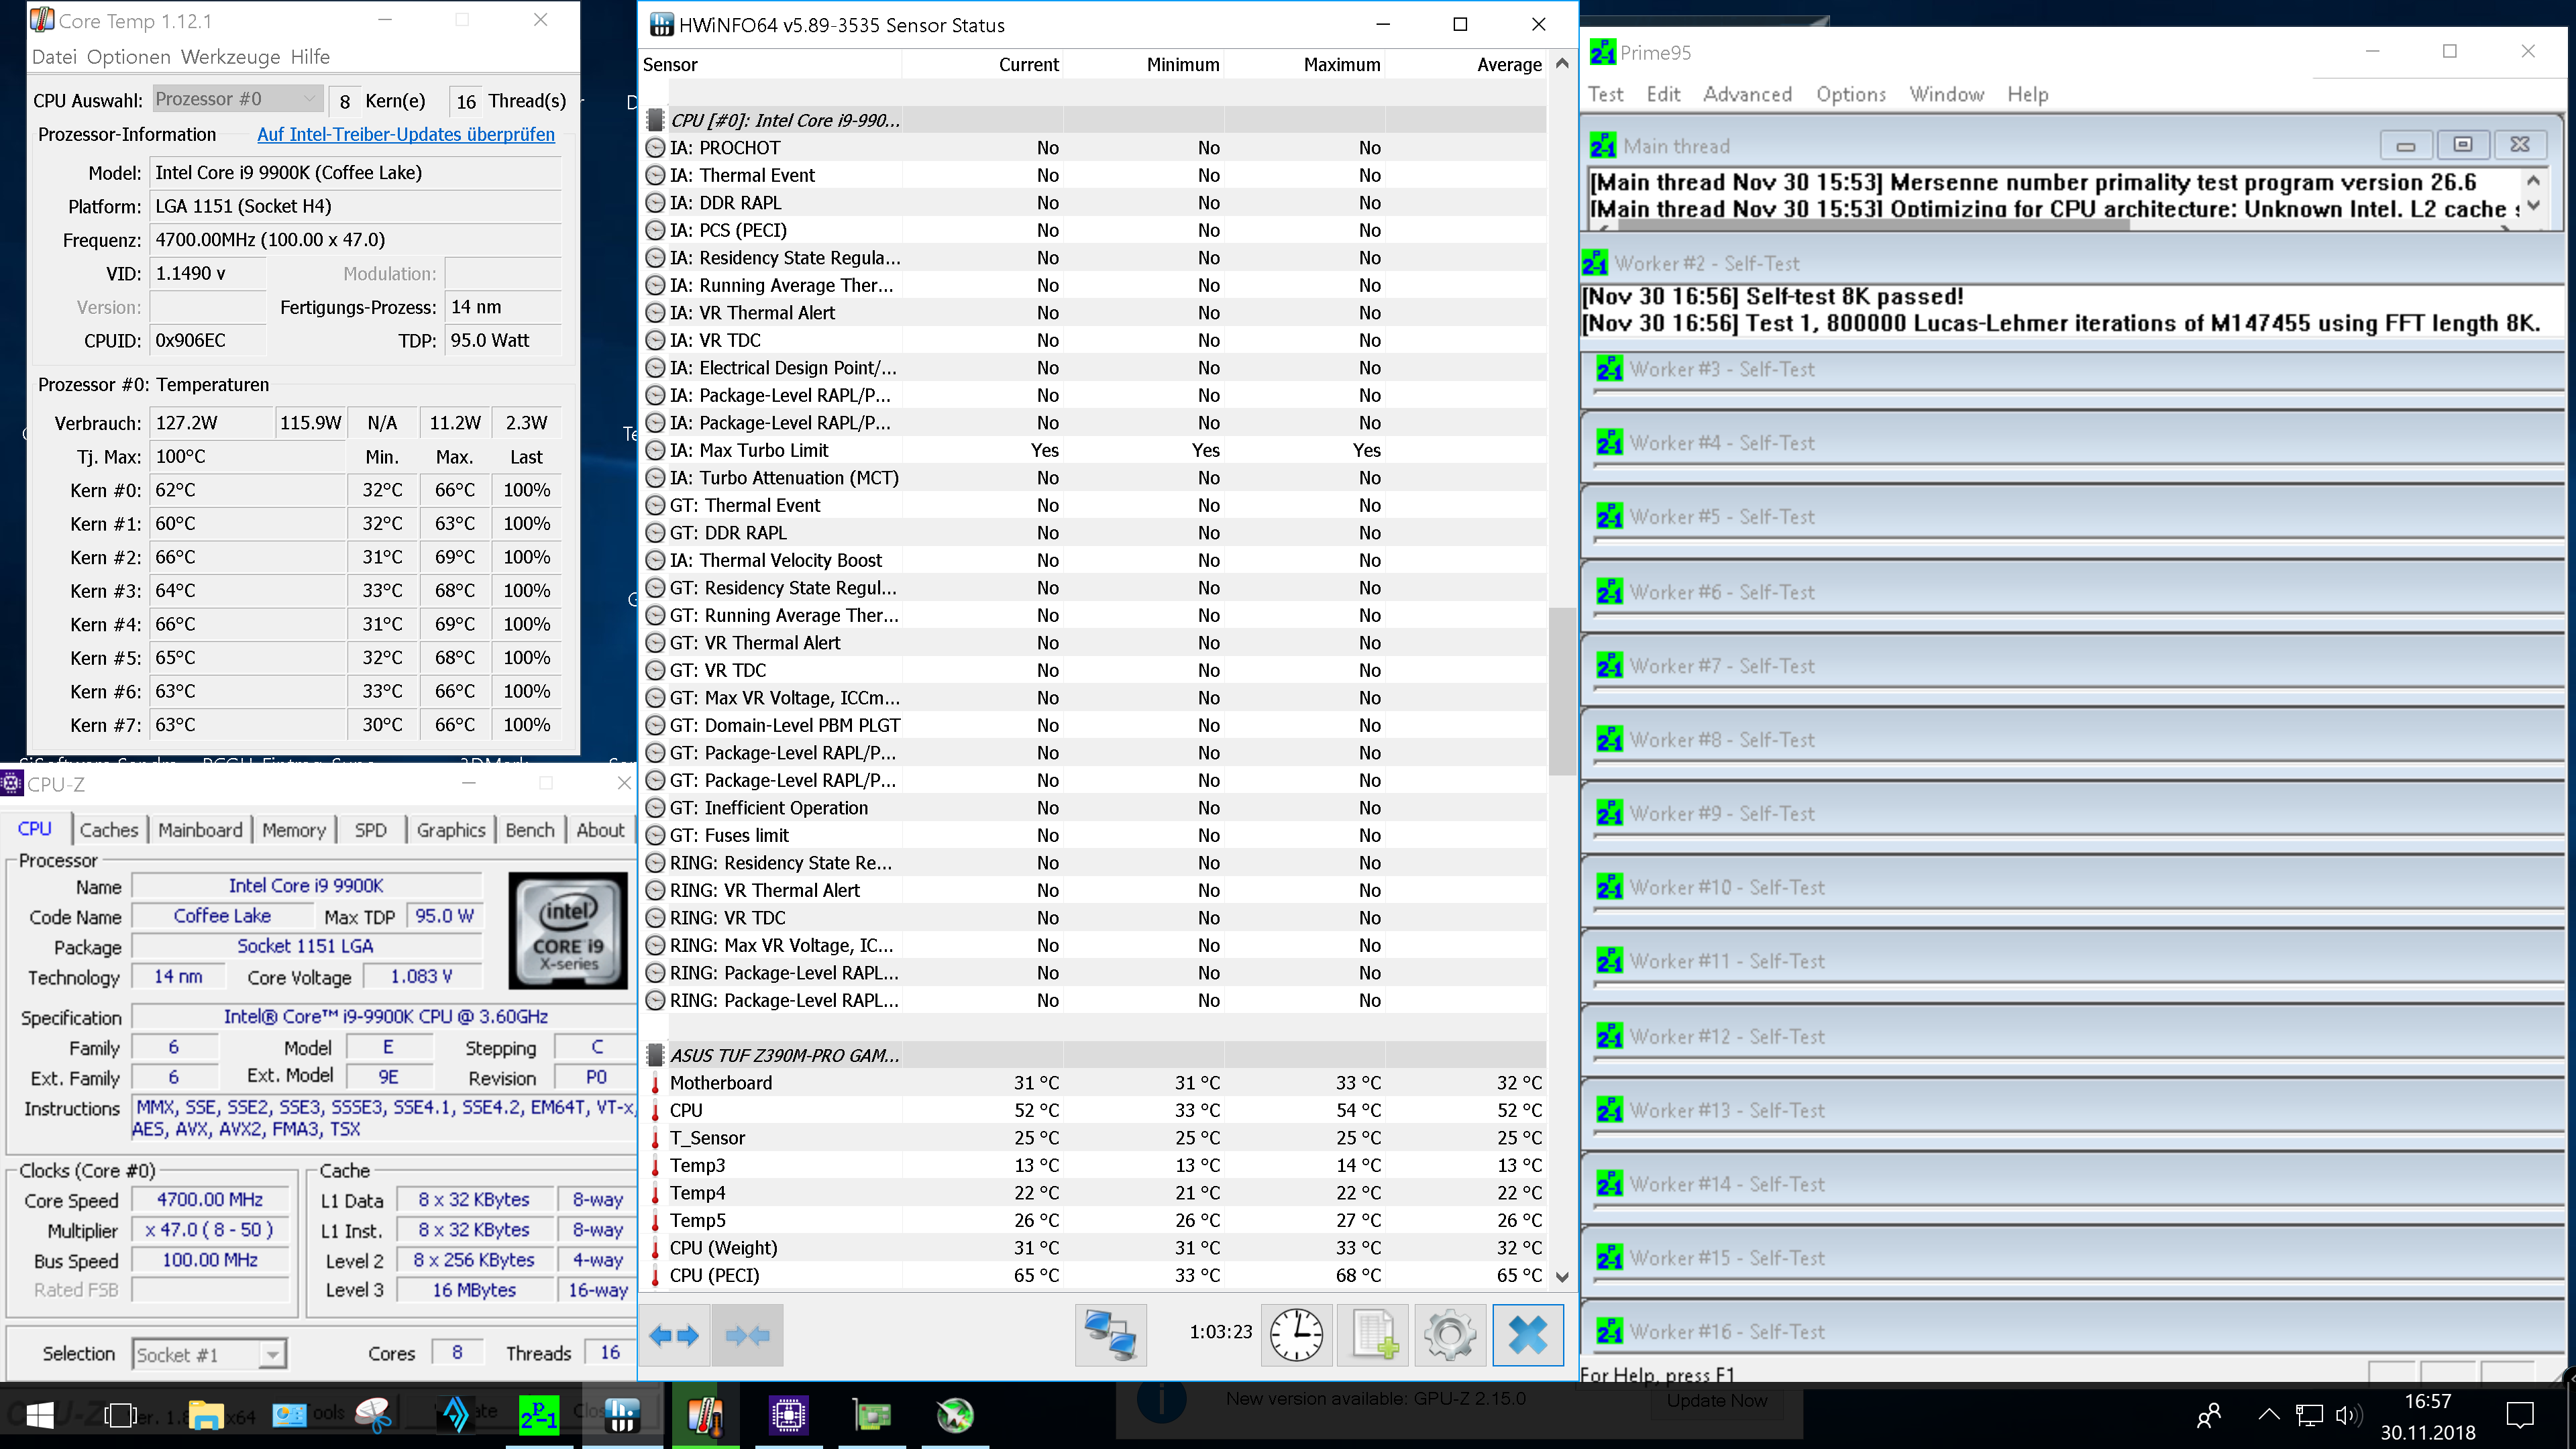Switch to the Bench tab in CPU-Z
Screen dimensions: 2576x1449
point(530,830)
